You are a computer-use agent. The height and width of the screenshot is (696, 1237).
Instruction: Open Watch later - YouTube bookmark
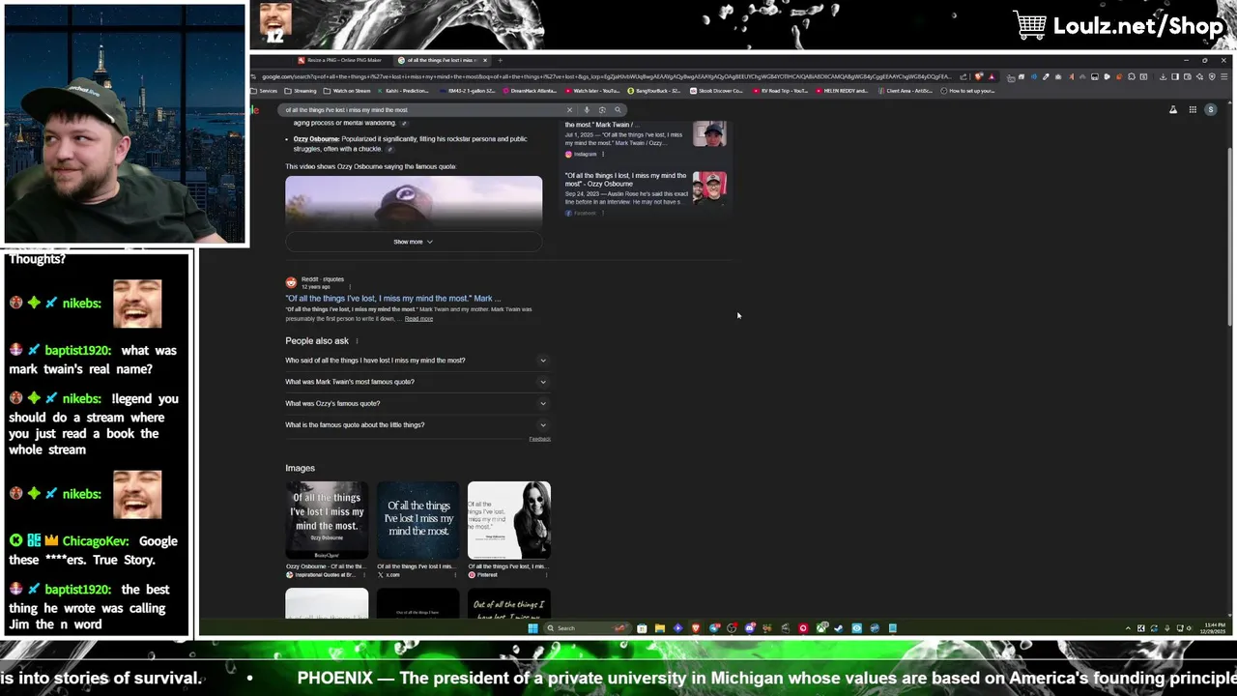pyautogui.click(x=592, y=91)
